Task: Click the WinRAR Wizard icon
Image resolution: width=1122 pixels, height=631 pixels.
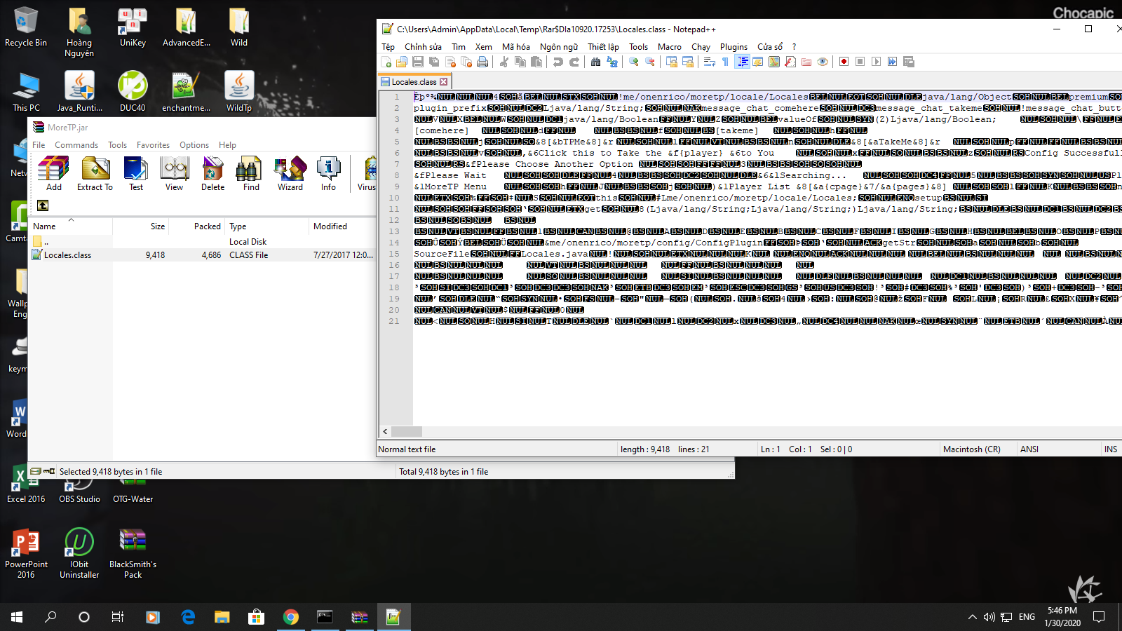Action: click(x=290, y=174)
